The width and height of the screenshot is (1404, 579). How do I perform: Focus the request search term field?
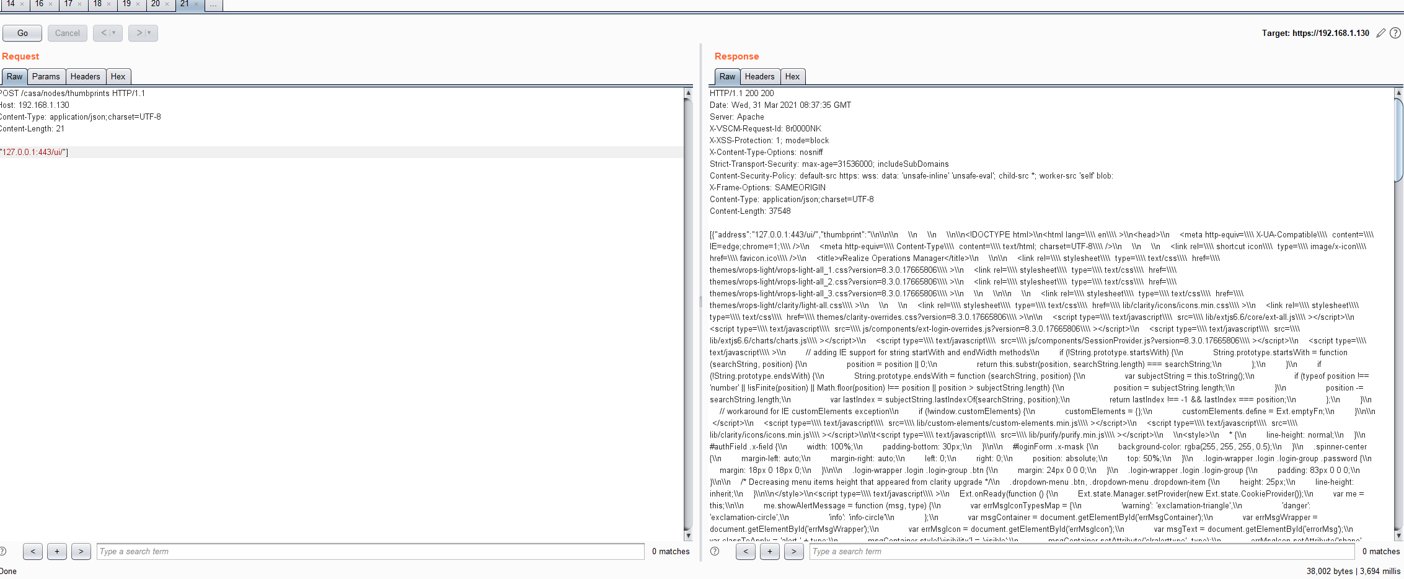(x=370, y=551)
